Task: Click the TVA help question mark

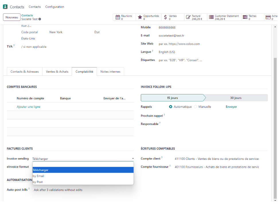Action: click(14, 45)
